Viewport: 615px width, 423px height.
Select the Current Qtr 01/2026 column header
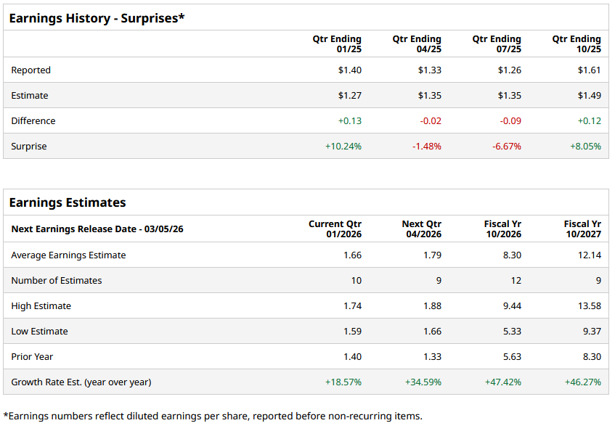(x=335, y=229)
